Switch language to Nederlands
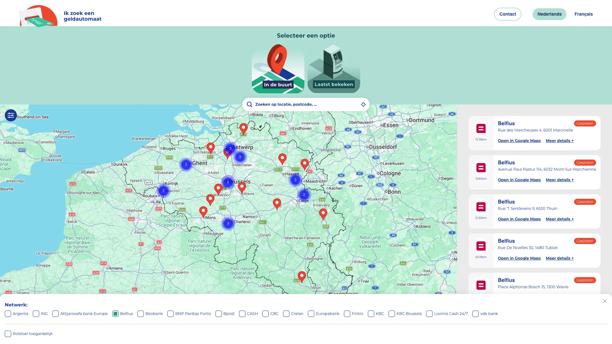 point(549,14)
